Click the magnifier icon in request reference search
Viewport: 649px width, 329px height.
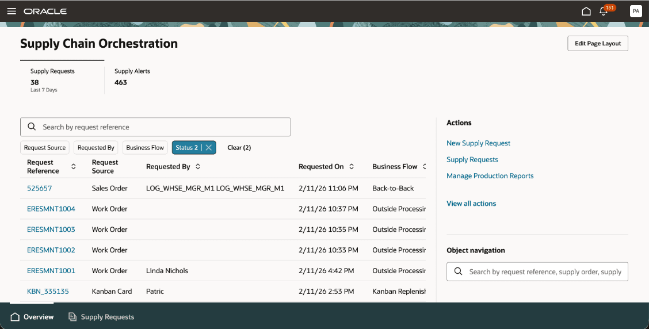32,127
